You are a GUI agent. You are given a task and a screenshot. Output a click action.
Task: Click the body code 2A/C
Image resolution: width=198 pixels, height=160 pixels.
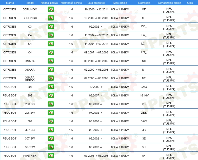[x=144, y=87]
